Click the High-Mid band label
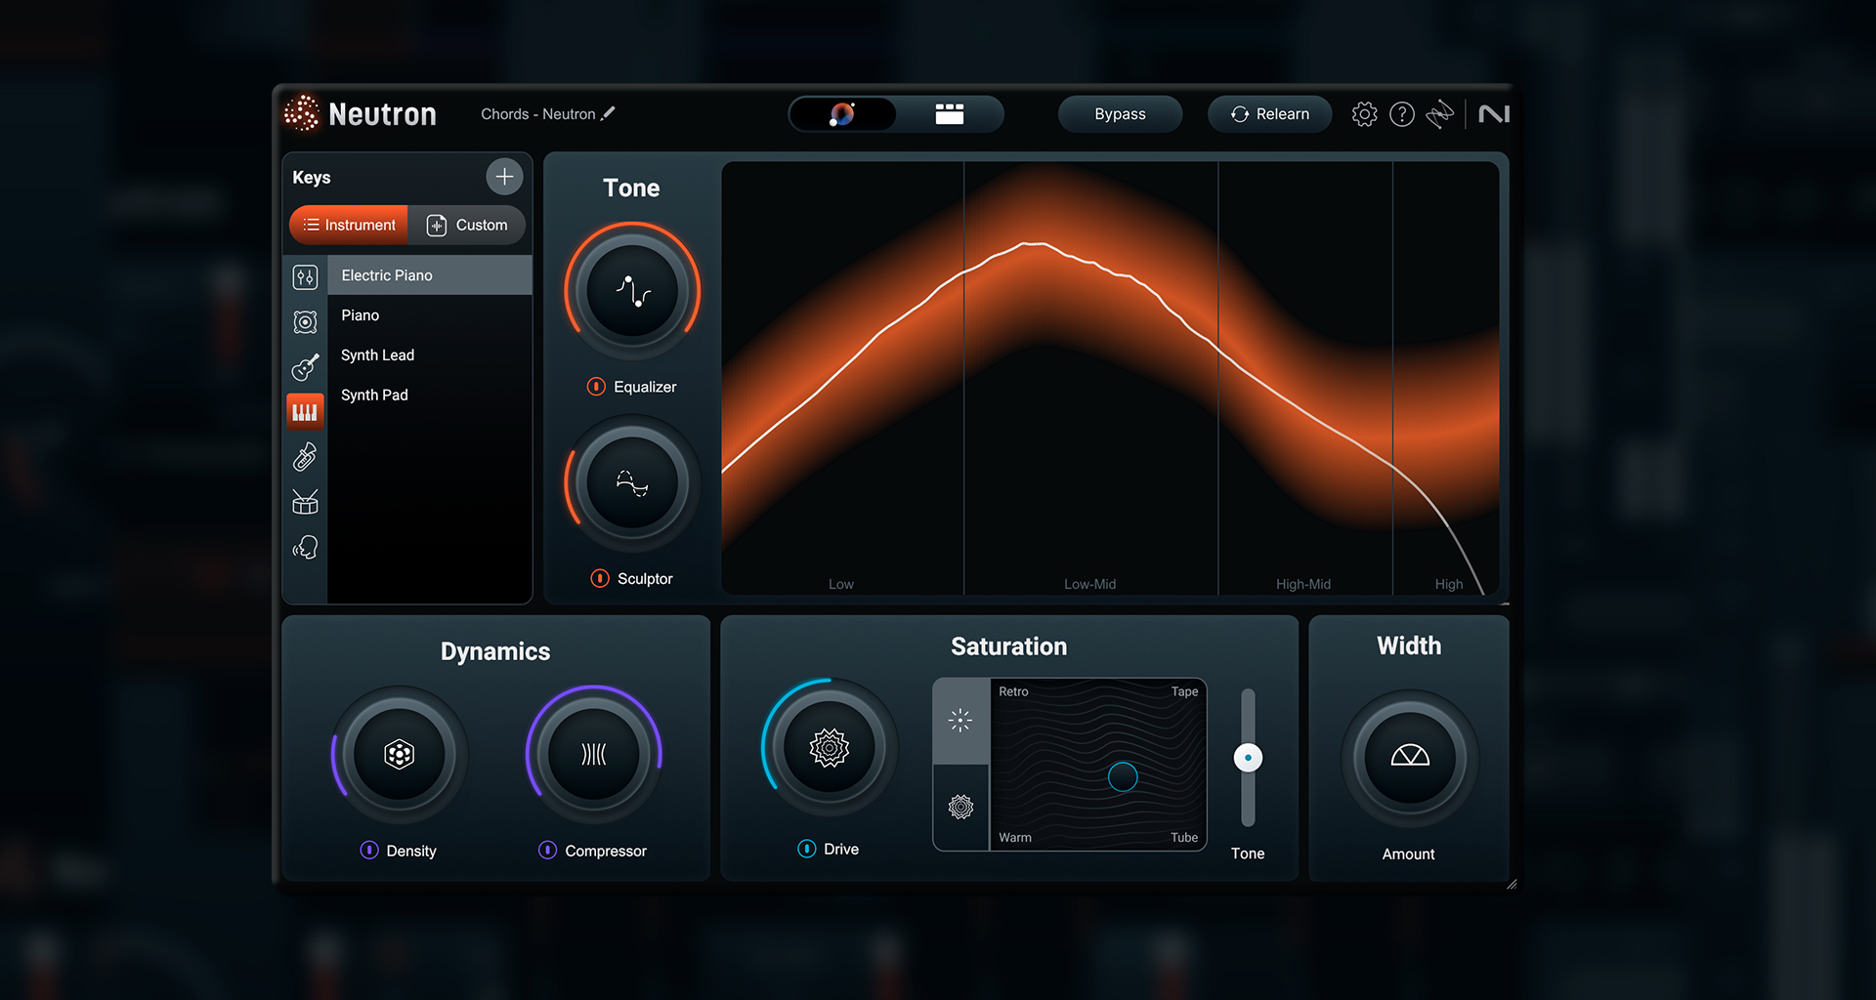 pos(1303,584)
